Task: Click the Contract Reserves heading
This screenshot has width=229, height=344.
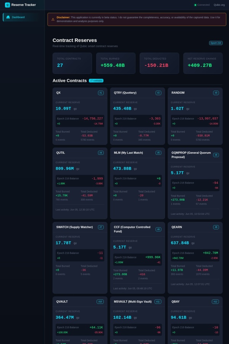Action: click(x=74, y=41)
